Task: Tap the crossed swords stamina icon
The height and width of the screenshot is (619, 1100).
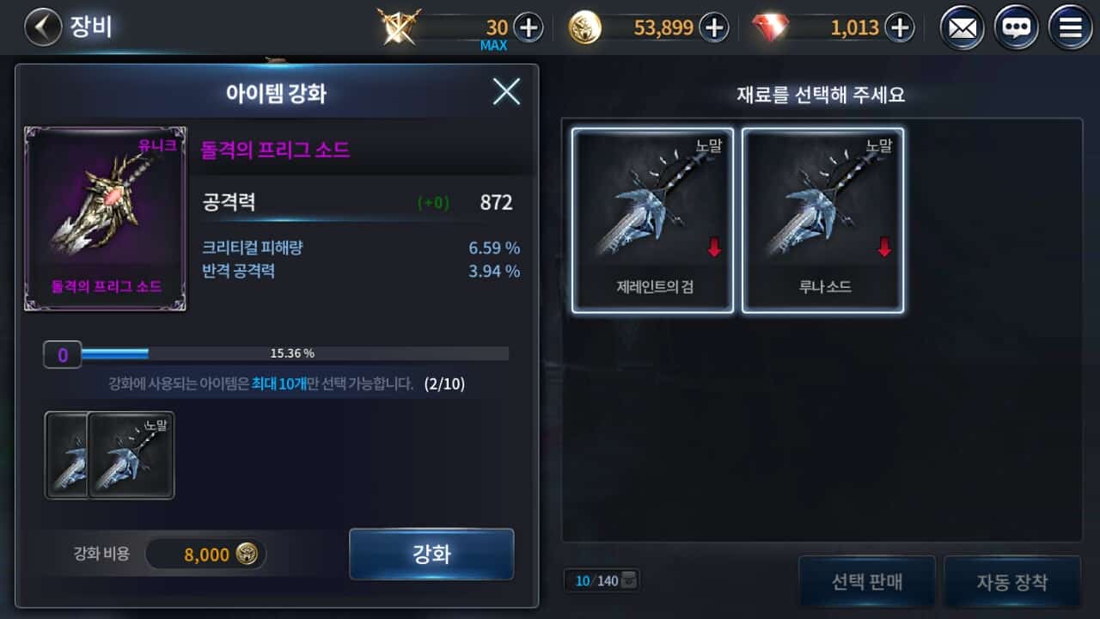Action: [400, 27]
